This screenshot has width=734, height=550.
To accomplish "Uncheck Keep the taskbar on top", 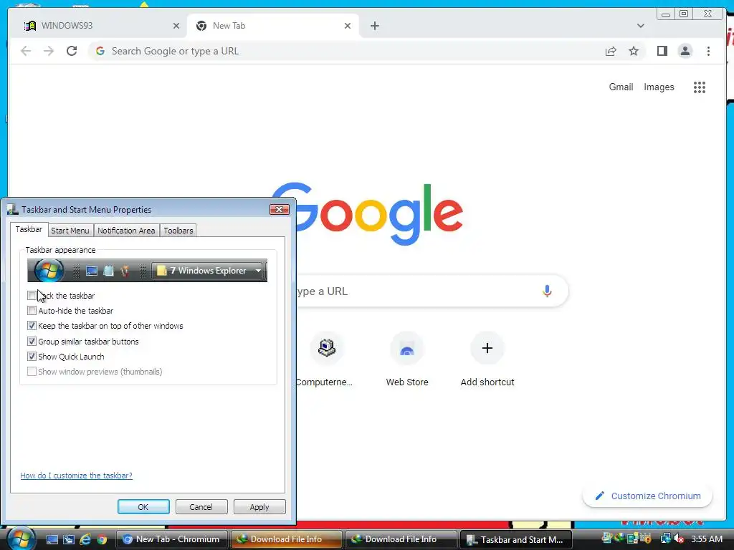I will 32,326.
